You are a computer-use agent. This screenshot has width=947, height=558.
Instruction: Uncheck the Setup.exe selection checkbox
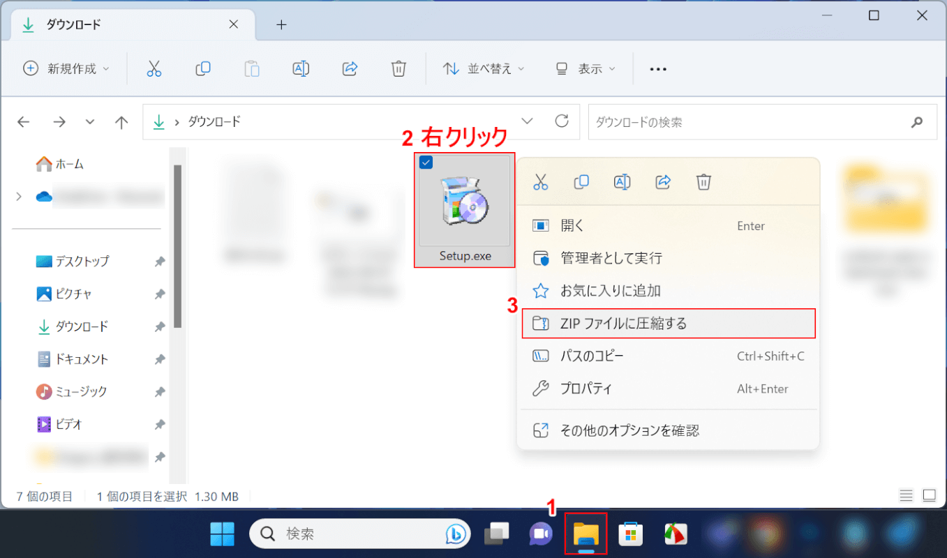pos(426,162)
